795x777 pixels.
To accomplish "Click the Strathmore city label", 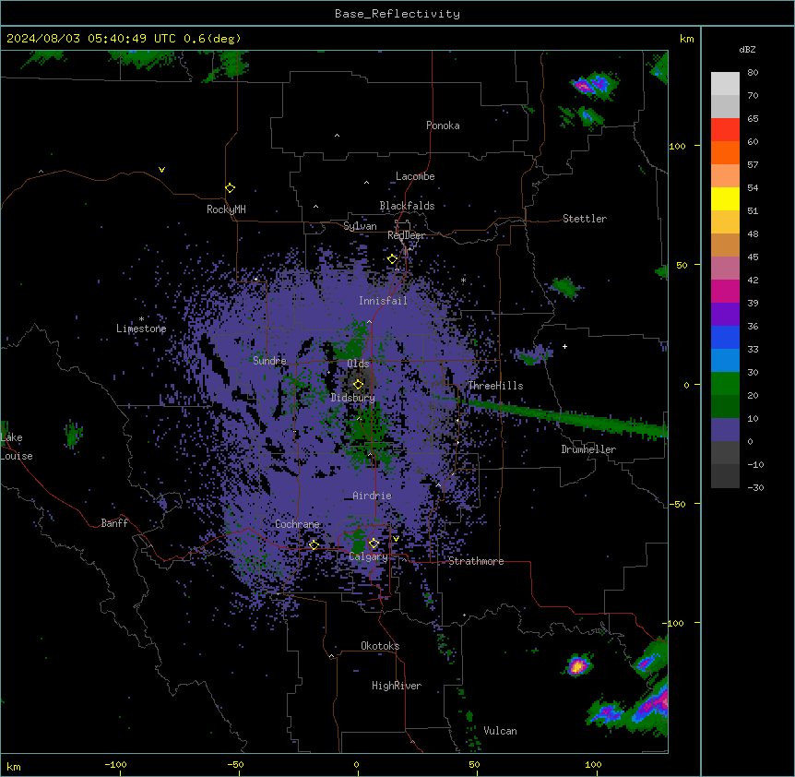I will point(476,561).
